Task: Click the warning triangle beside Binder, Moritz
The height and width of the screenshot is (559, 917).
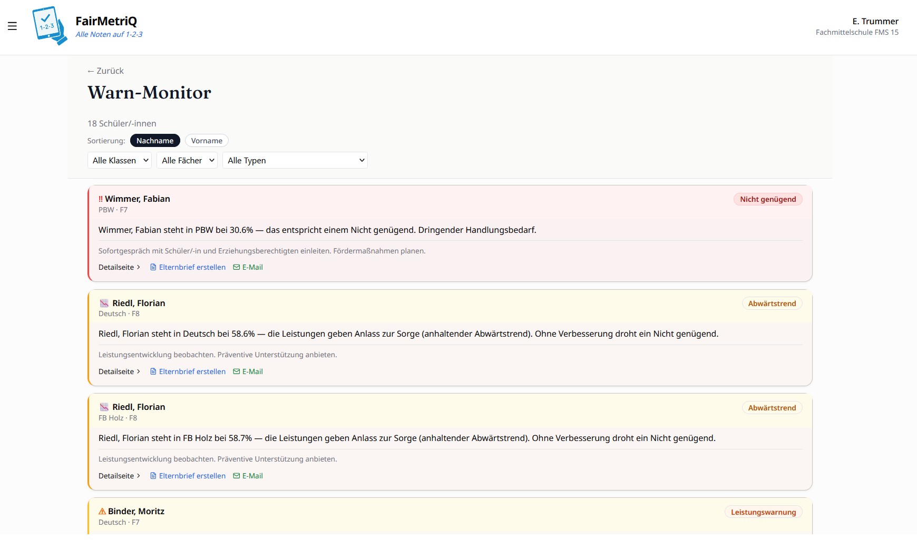Action: (x=102, y=511)
